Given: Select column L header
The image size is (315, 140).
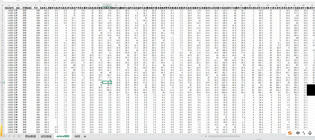Looking at the screenshot, I should pos(107,5).
